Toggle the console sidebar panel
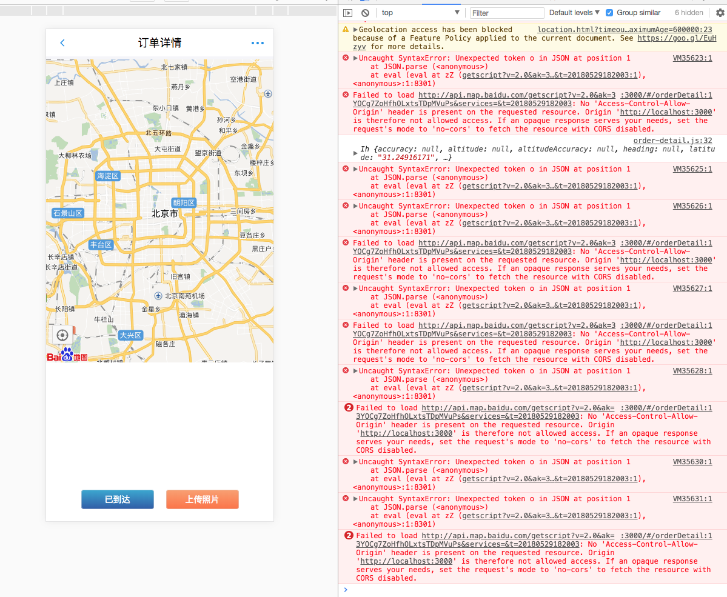 pyautogui.click(x=347, y=12)
